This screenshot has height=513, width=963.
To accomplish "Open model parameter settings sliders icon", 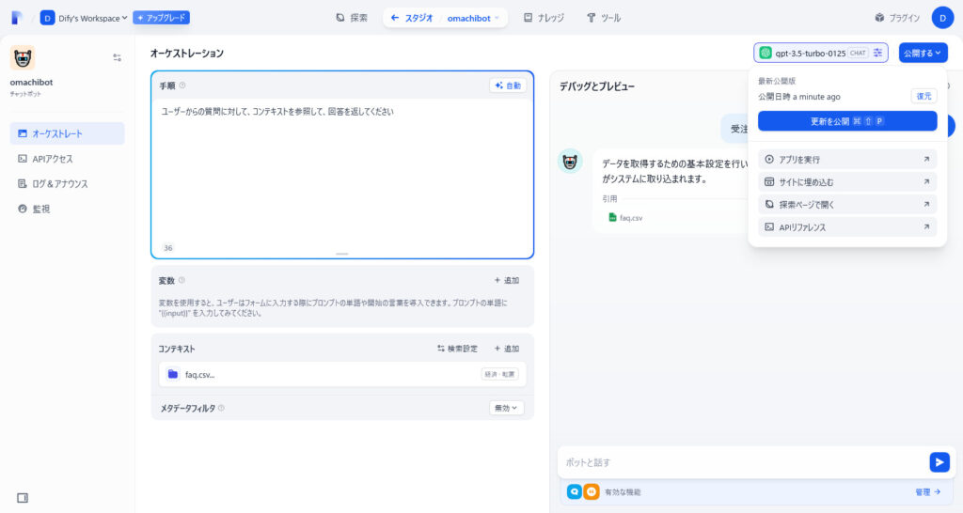I will (877, 53).
